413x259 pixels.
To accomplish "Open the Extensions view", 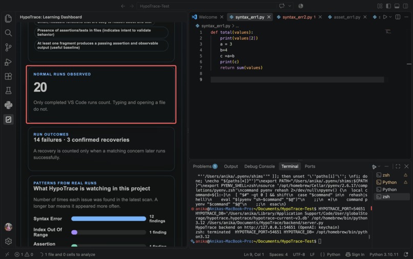I will [x=8, y=76].
